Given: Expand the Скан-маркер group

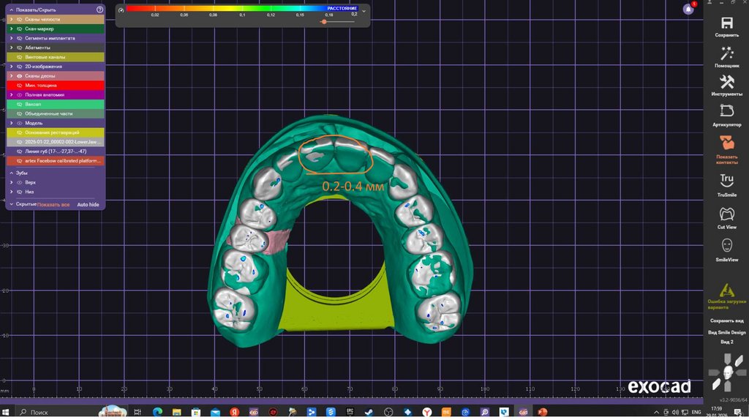Looking at the screenshot, I should coord(12,29).
